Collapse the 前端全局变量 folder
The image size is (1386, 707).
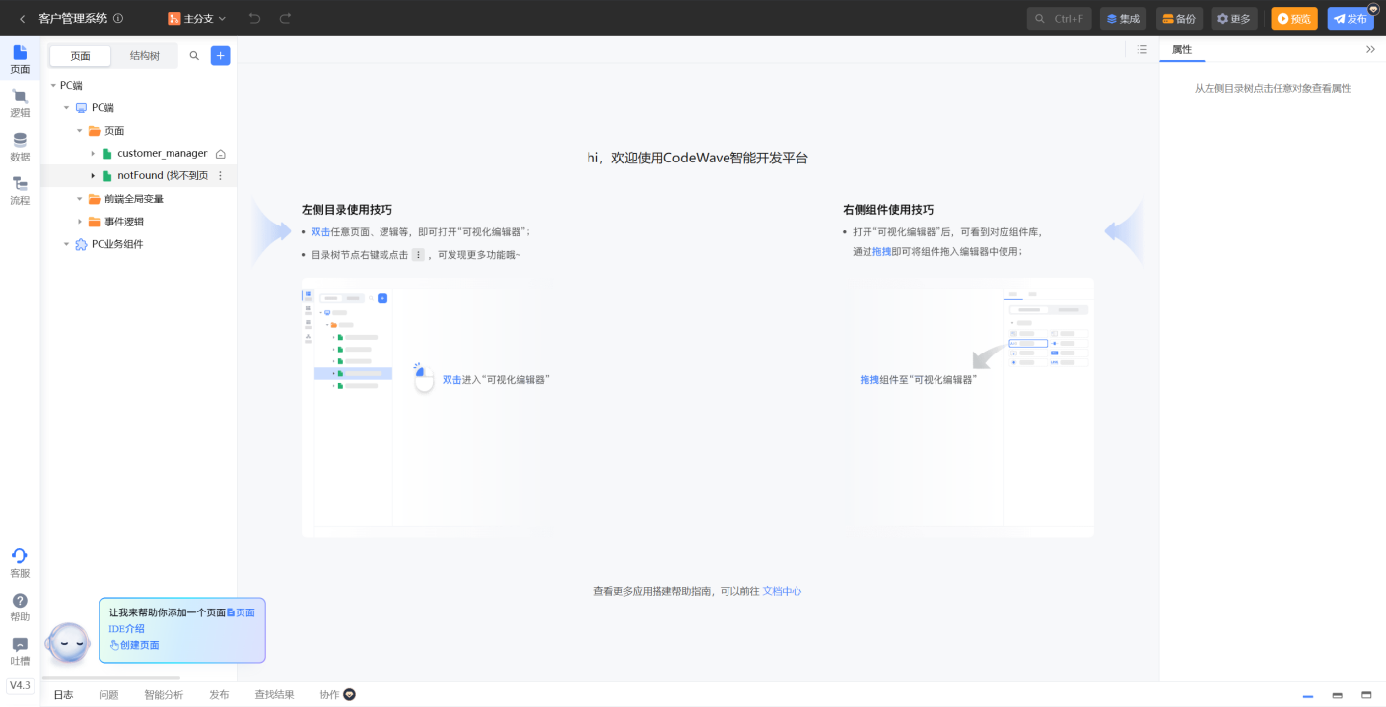point(80,198)
